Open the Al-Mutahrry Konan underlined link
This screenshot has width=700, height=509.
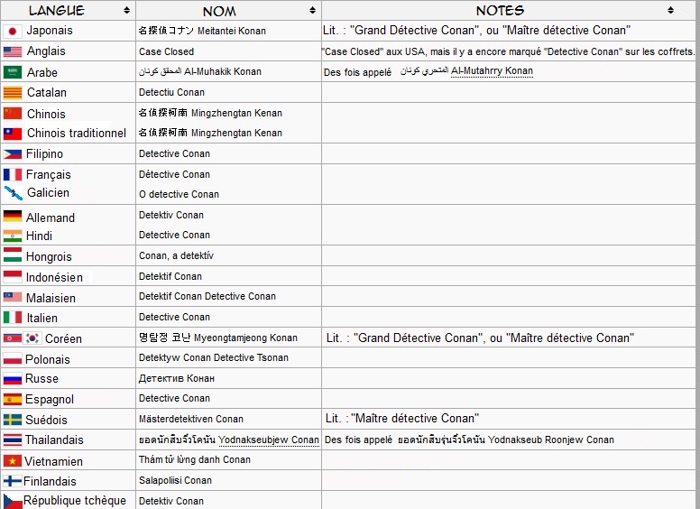(x=492, y=71)
